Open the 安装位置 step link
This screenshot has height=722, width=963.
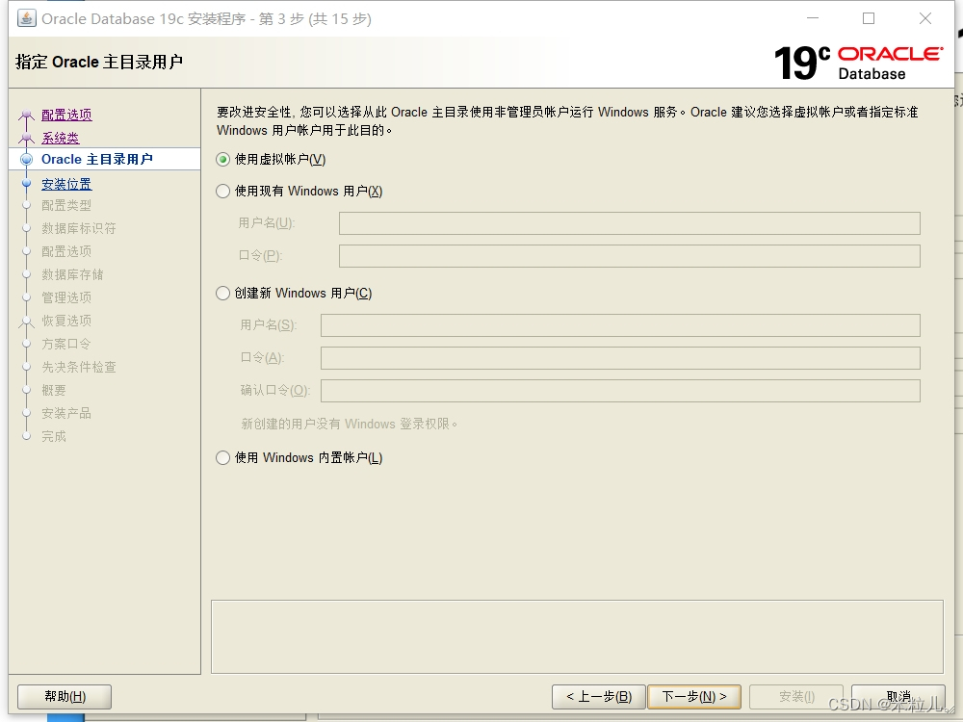66,183
